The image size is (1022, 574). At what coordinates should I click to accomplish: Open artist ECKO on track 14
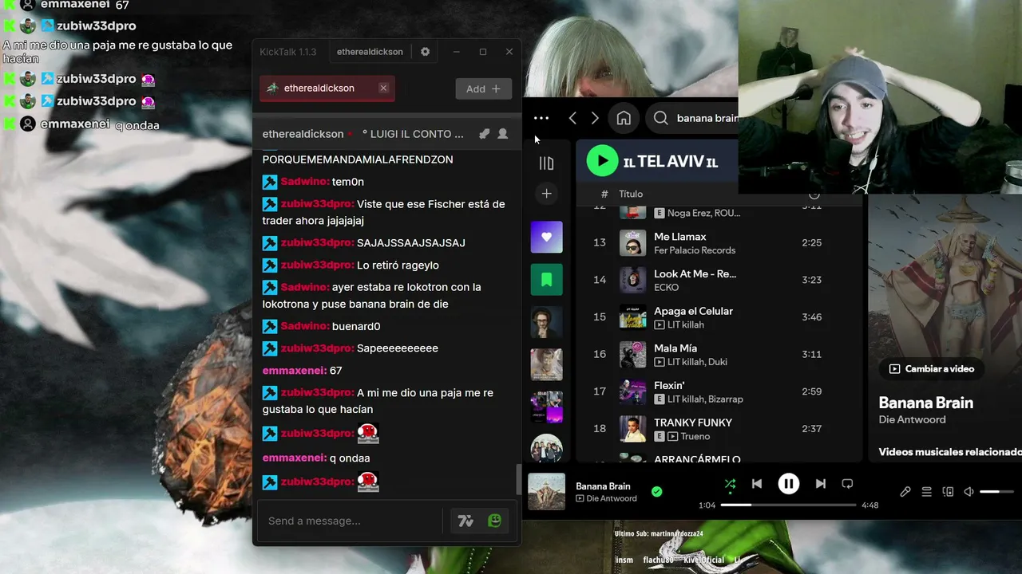[667, 287]
